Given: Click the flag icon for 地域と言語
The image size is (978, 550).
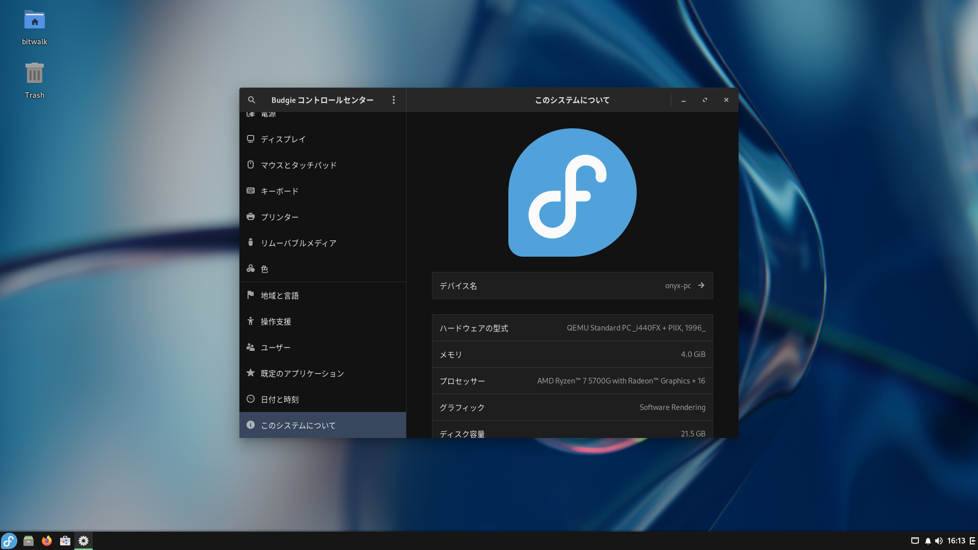Looking at the screenshot, I should point(251,295).
